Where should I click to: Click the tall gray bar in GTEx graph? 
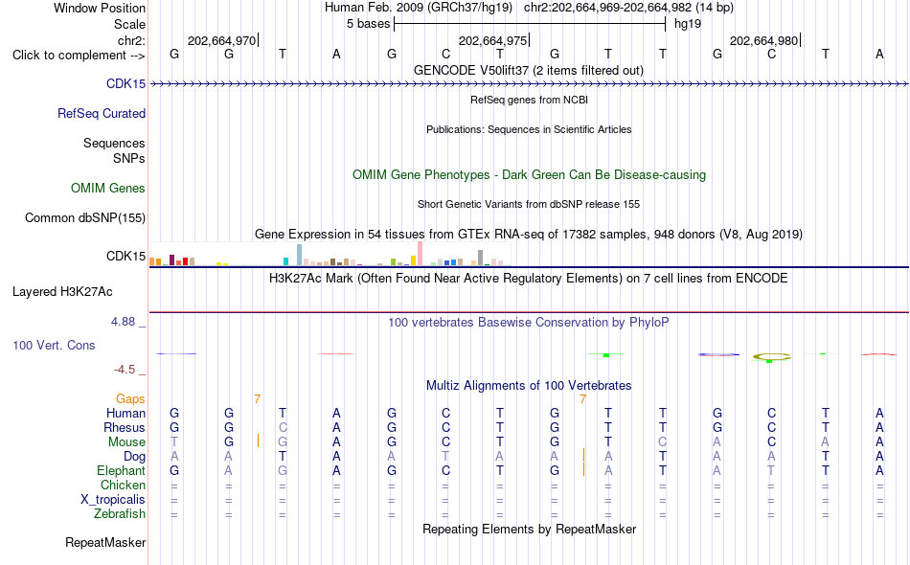pos(481,258)
